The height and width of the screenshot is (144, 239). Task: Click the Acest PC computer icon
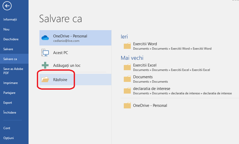pyautogui.click(x=45, y=53)
